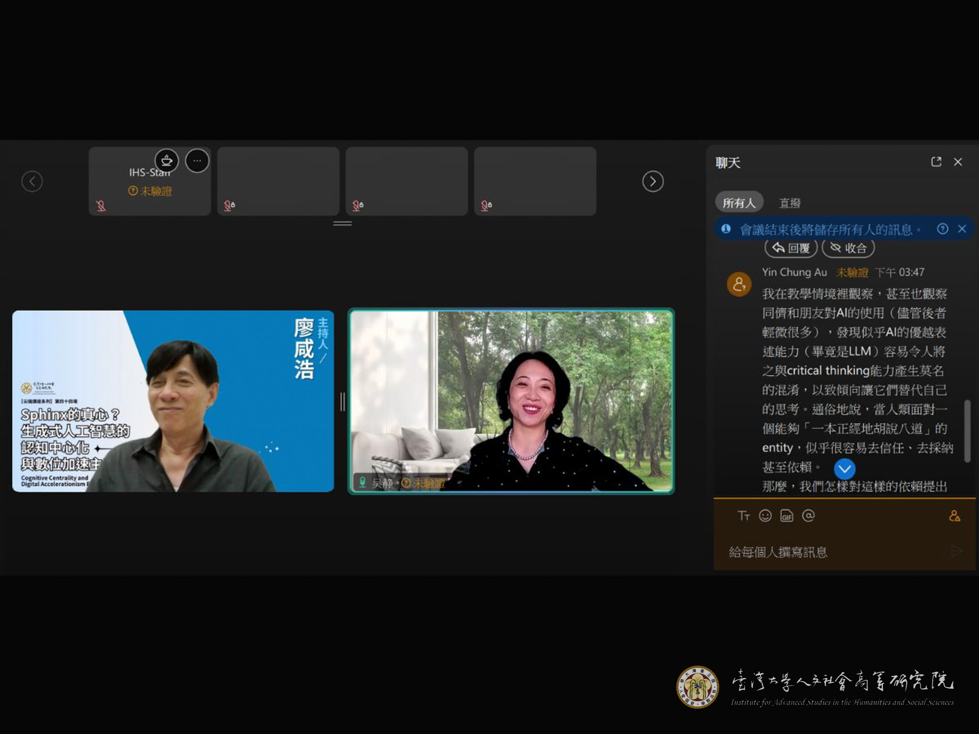Click the chat panel scrollbar
979x734 pixels.
click(x=967, y=431)
